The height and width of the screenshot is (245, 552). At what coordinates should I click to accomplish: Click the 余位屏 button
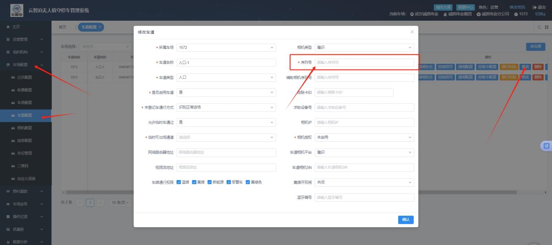pyautogui.click(x=535, y=47)
